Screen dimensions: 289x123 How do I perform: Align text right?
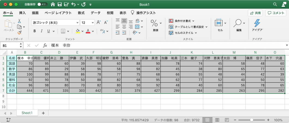click(131, 27)
